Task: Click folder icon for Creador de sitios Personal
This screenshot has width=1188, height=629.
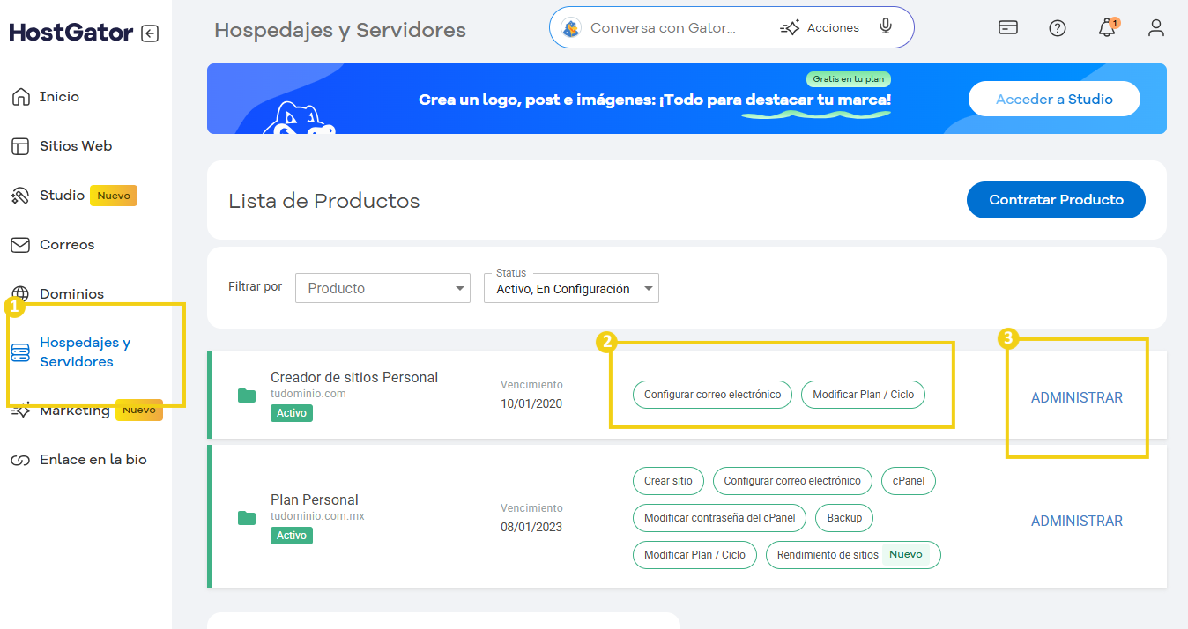Action: pos(247,396)
